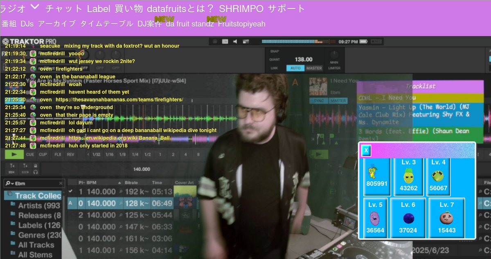Screen dimensions: 491x259
Task: Select the fruit card showing 805991
Action: point(377,176)
